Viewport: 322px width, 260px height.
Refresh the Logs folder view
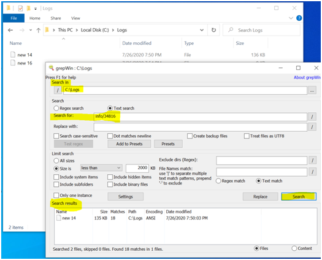[x=213, y=30]
